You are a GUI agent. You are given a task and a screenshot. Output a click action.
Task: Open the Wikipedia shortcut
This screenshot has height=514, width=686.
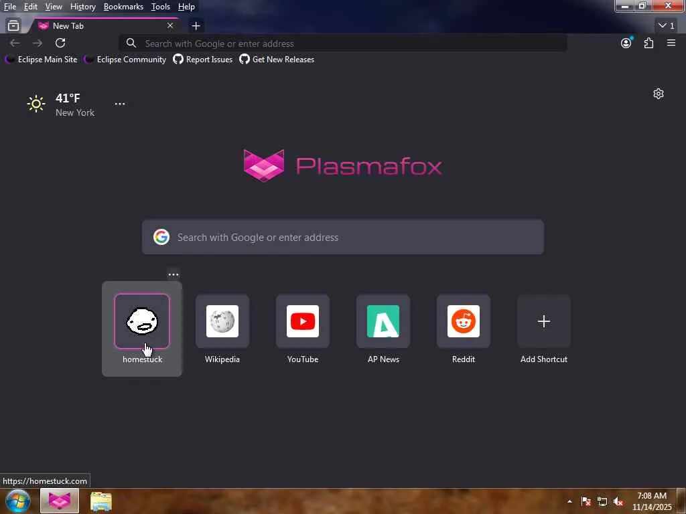222,321
